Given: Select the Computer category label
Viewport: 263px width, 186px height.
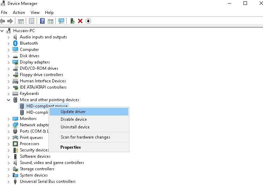Looking at the screenshot, I should point(29,50).
